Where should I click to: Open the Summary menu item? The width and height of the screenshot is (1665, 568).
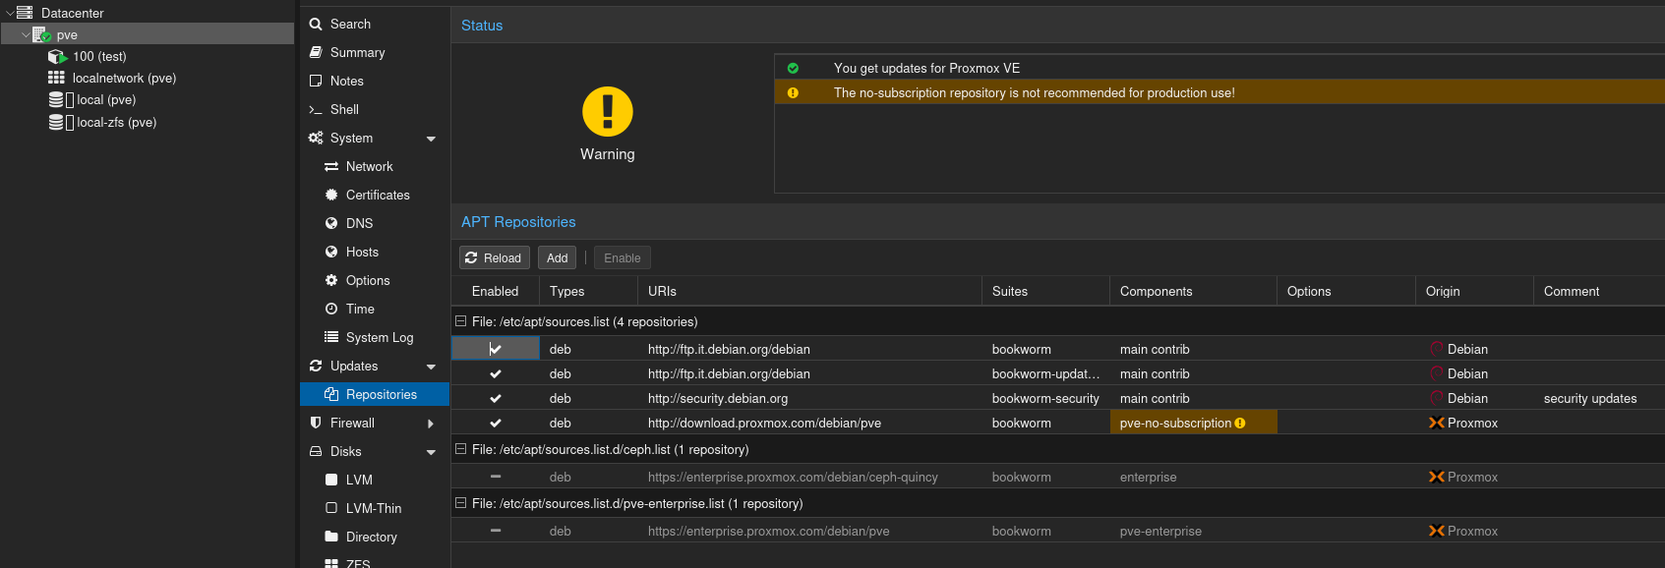pyautogui.click(x=375, y=52)
